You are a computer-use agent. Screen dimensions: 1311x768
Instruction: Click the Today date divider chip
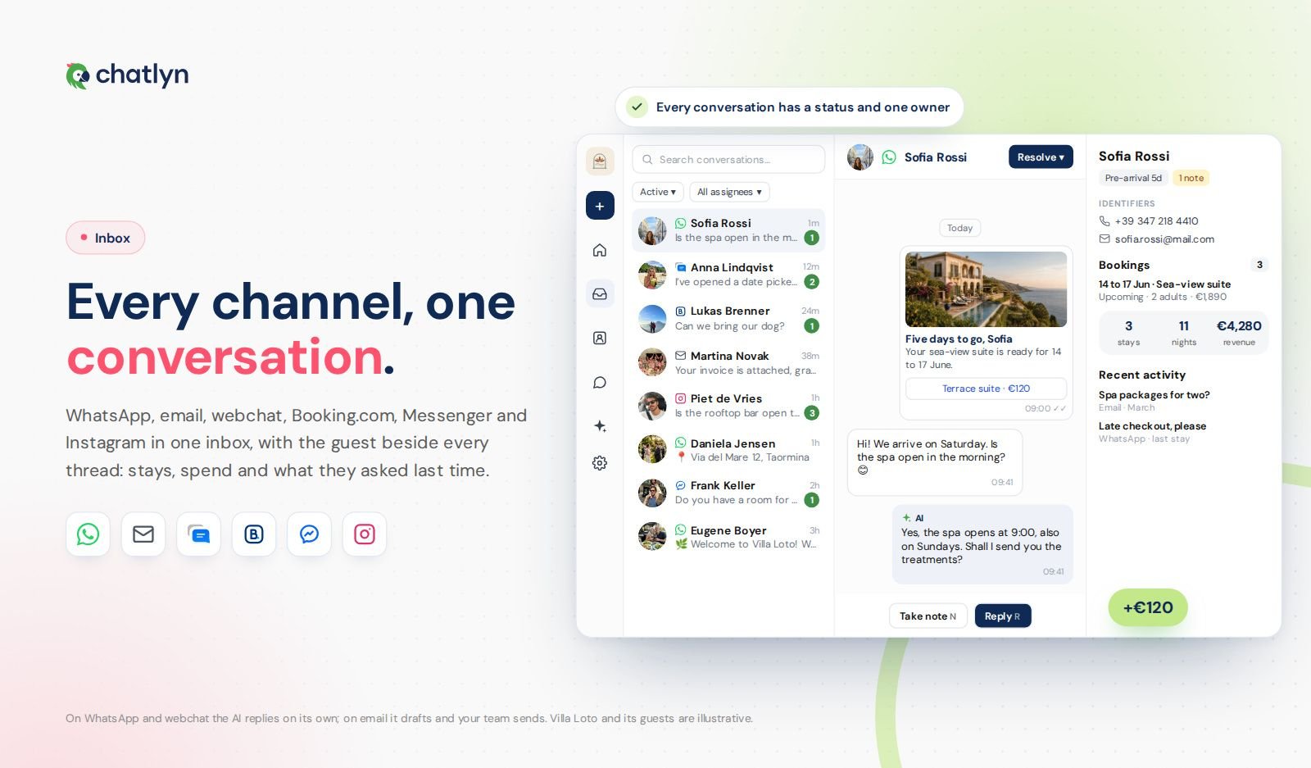[x=959, y=228]
